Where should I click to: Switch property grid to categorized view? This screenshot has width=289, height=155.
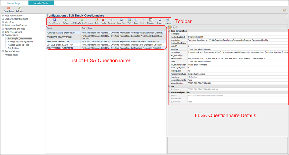(x=169, y=27)
